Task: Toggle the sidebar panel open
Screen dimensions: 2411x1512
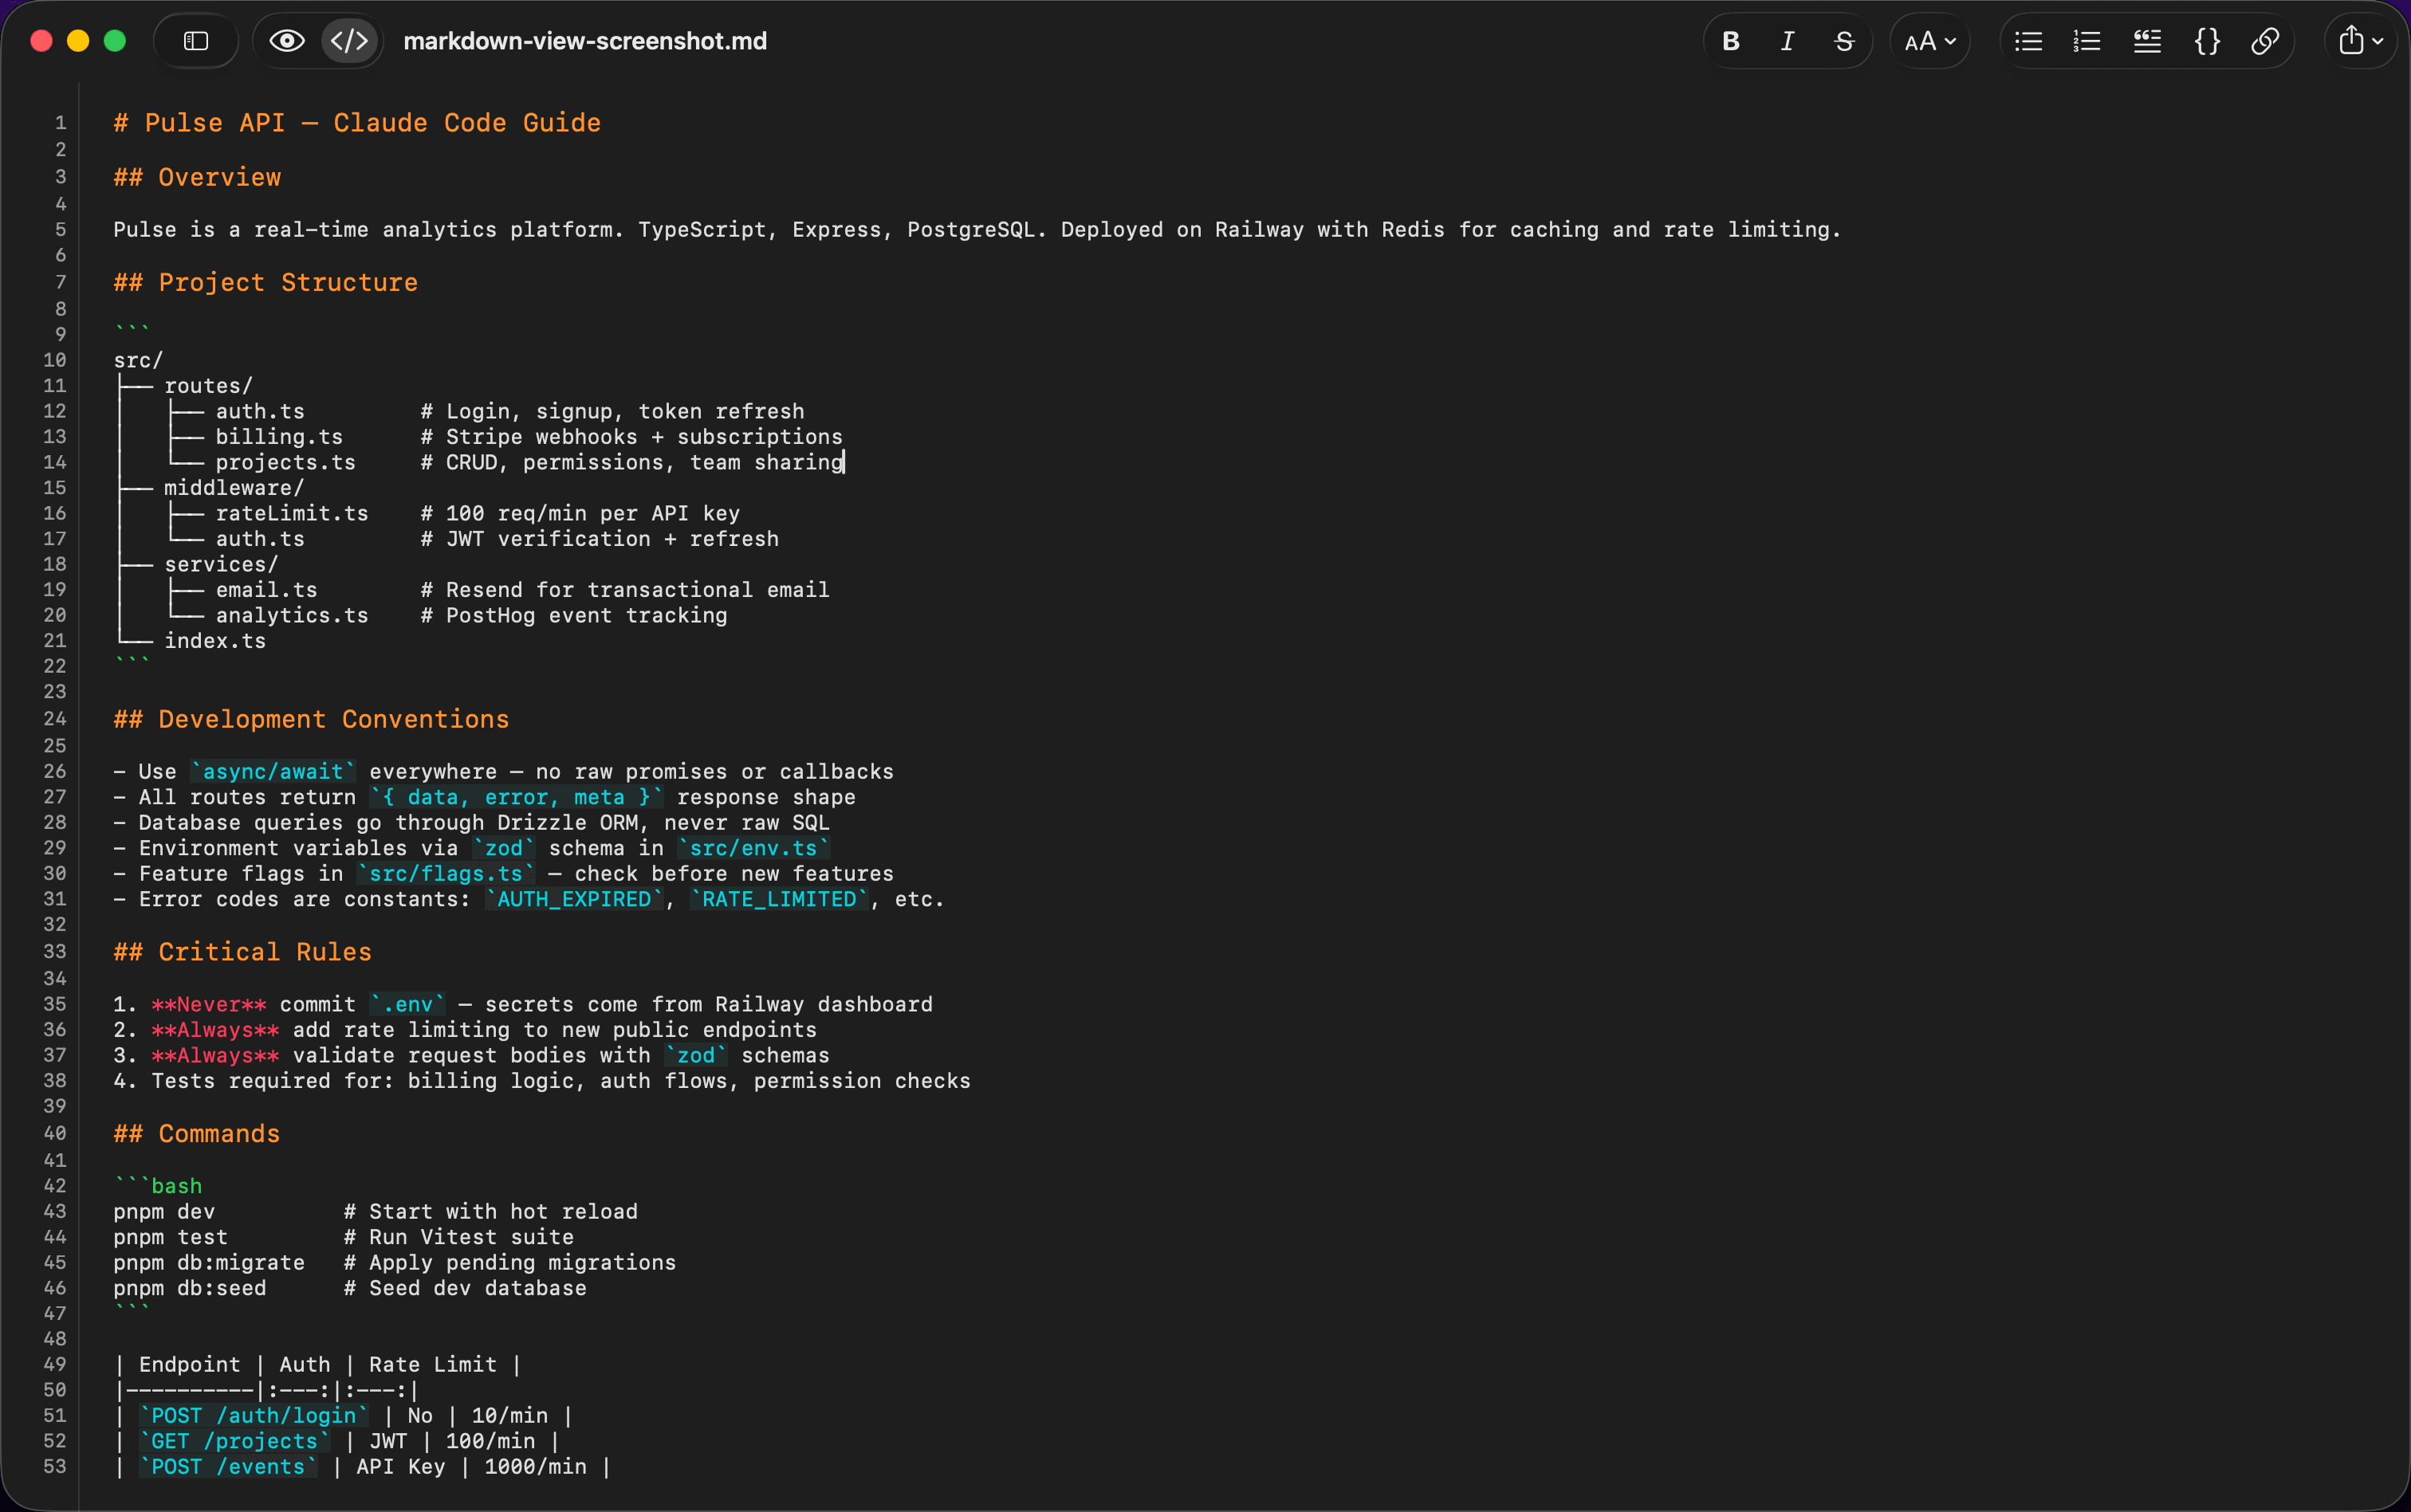Action: pos(195,40)
